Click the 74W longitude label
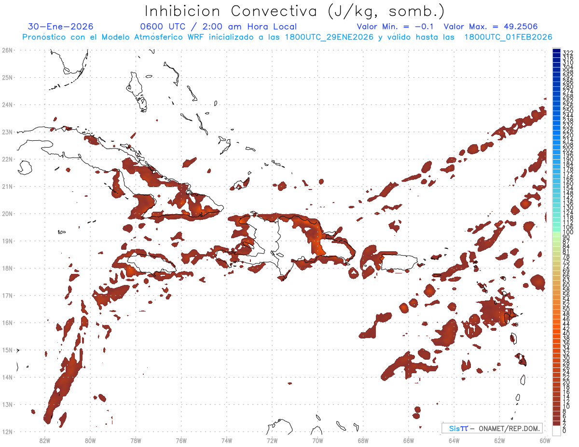 point(227,440)
